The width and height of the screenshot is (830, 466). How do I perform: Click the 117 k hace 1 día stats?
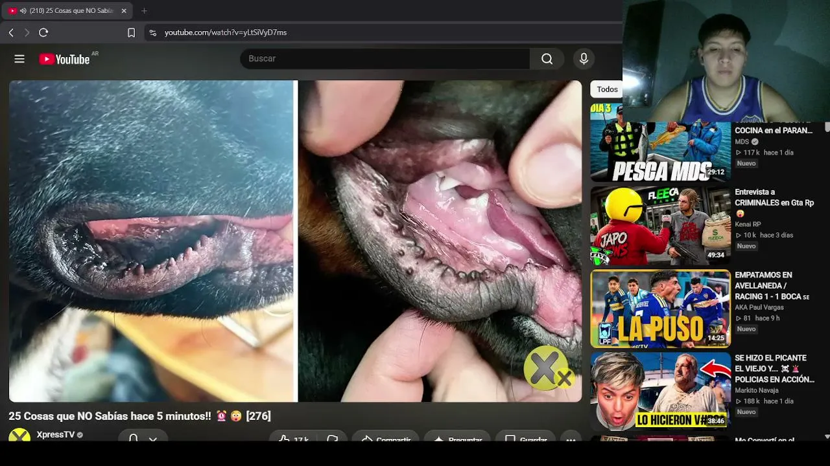point(765,153)
